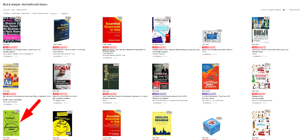Viewport: 302px width, 140px height.
Task: Switch to list view layout icon
Action: pos(286,10)
